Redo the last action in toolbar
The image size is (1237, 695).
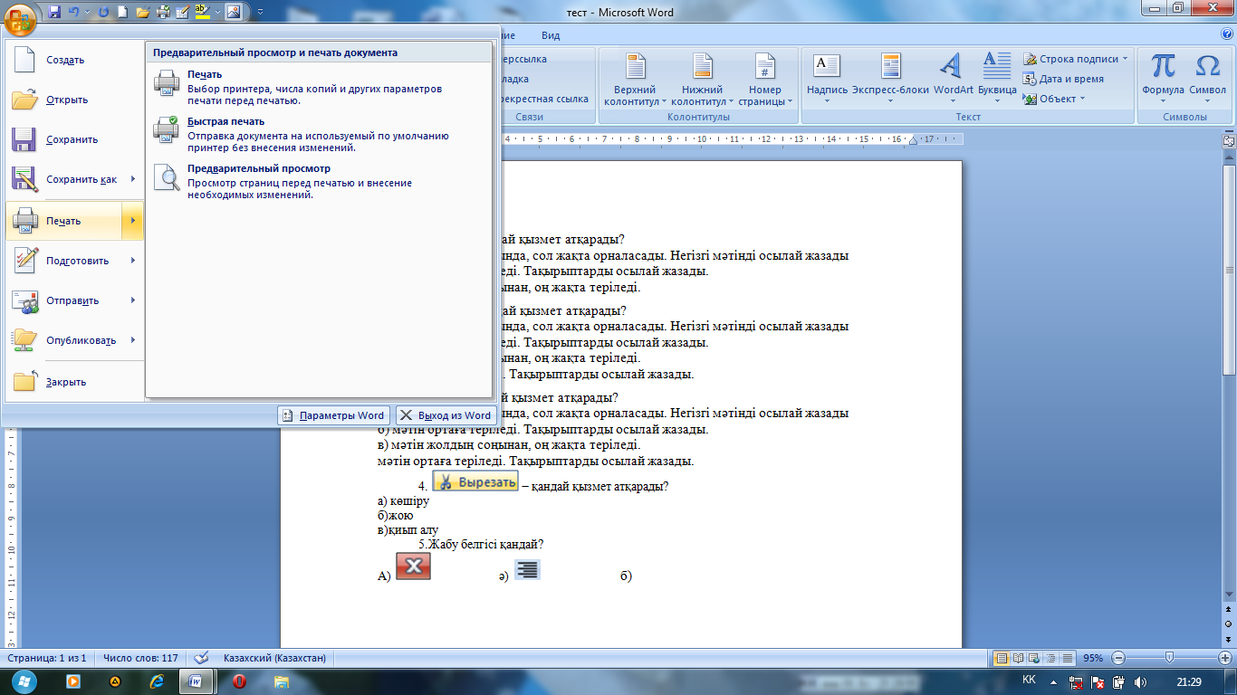pos(103,13)
